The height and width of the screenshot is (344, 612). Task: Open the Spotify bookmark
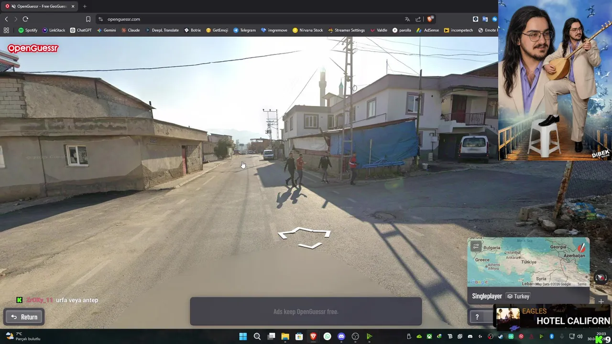[28, 30]
